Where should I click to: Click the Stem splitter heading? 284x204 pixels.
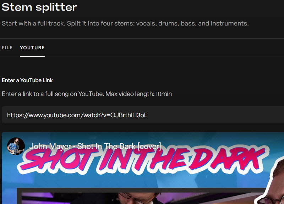(x=39, y=7)
